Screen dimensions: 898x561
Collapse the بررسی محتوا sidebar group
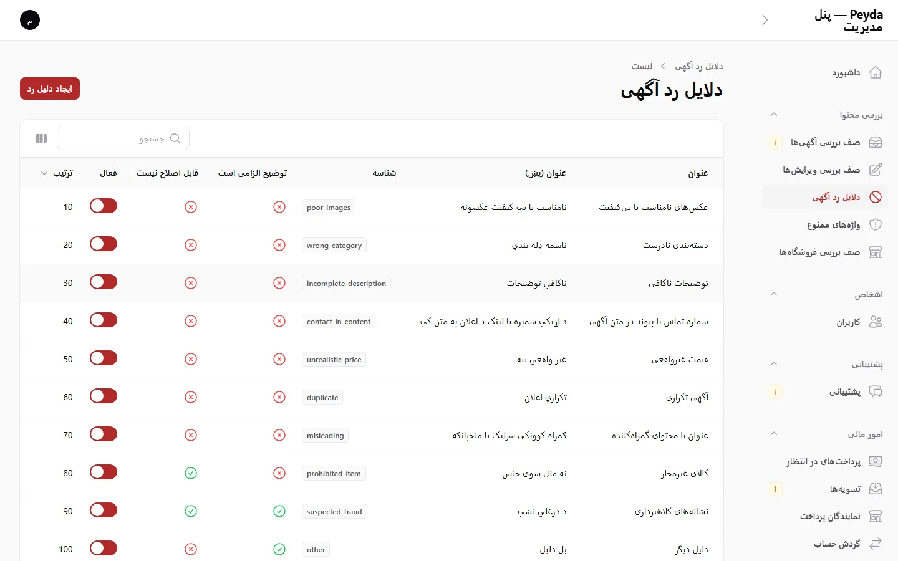(774, 115)
